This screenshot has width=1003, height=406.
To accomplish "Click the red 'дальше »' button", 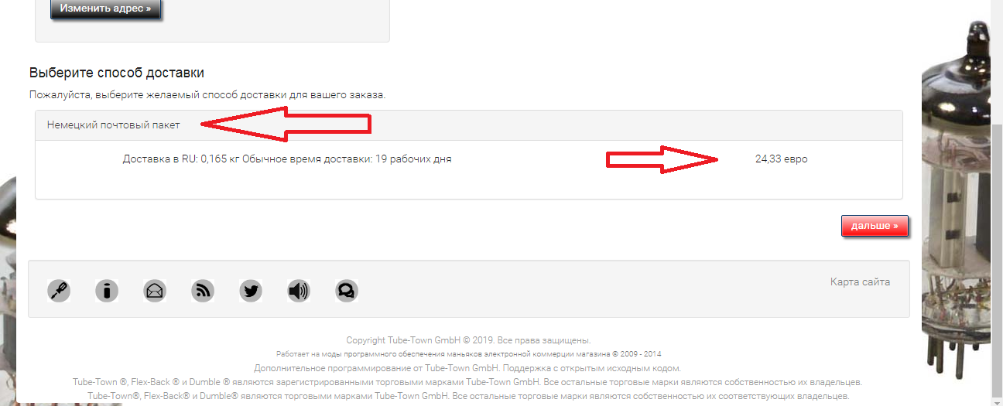I will click(875, 226).
